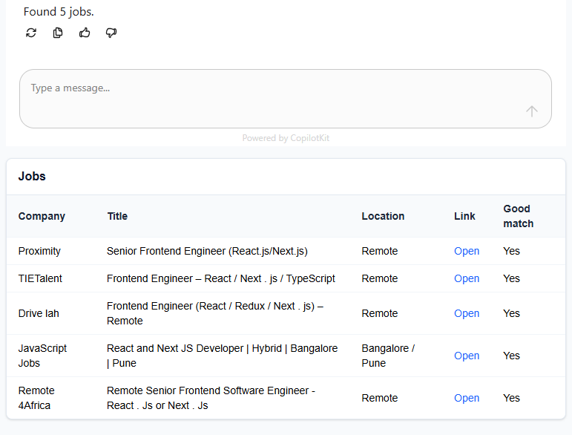Select the TIETalent company cell
Viewport: 572px width, 435px height.
[x=40, y=278]
